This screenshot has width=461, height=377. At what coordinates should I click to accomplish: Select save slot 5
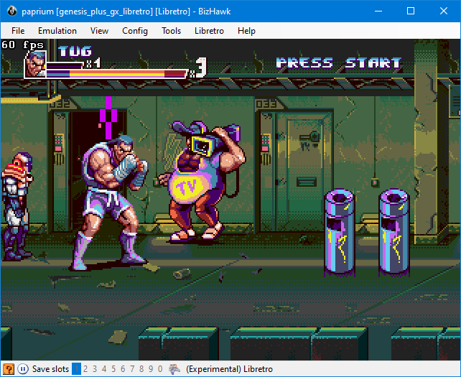pos(113,369)
